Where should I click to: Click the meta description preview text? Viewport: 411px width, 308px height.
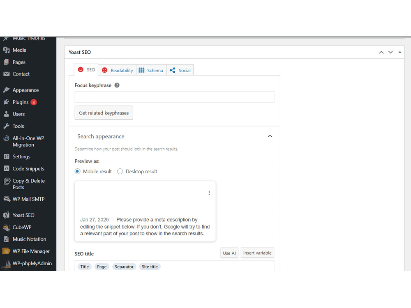point(145,227)
